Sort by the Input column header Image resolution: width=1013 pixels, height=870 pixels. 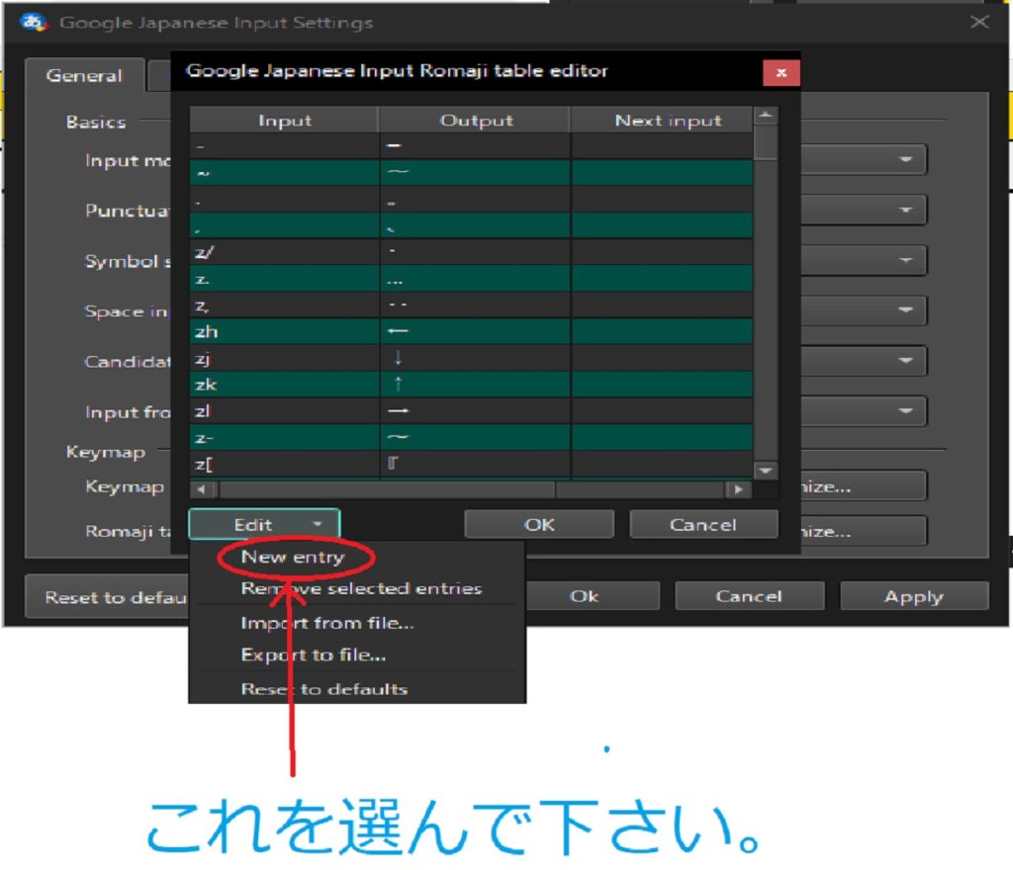284,120
